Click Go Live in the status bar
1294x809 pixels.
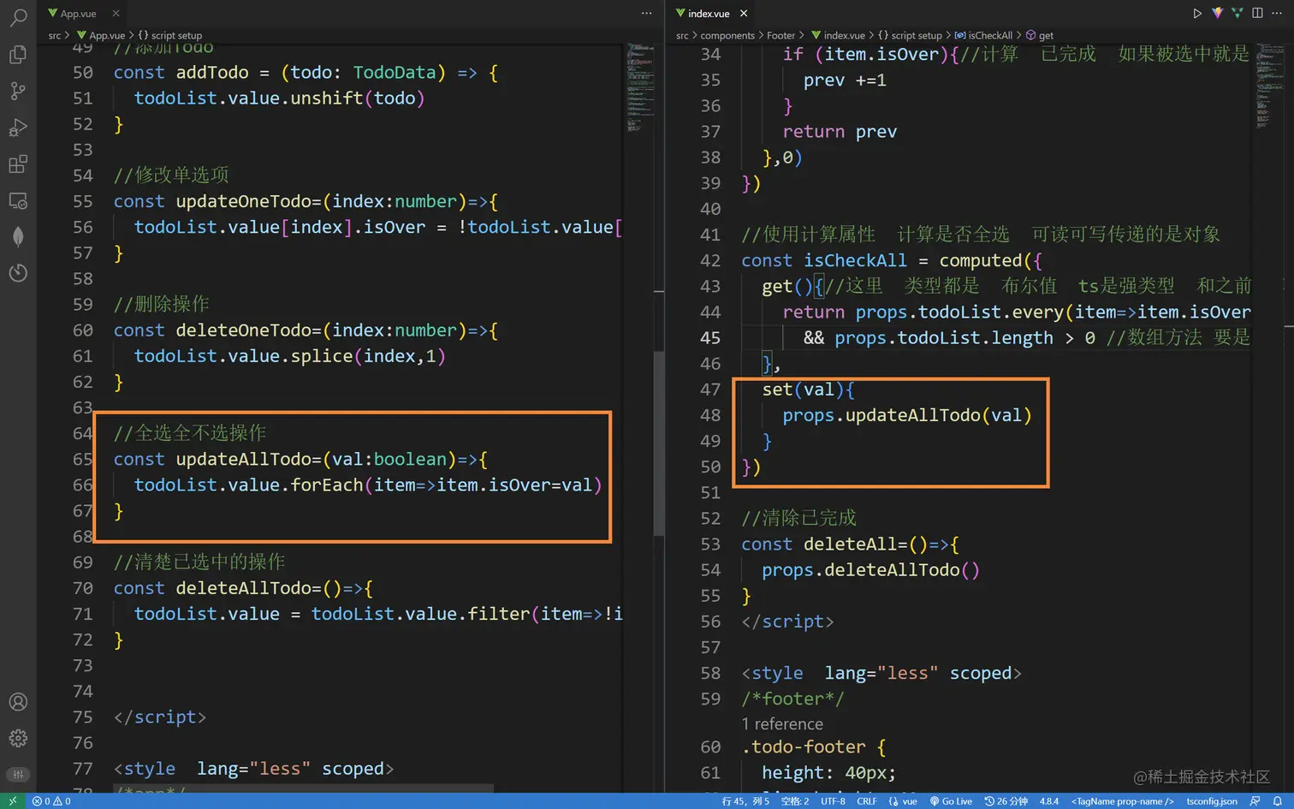[951, 801]
